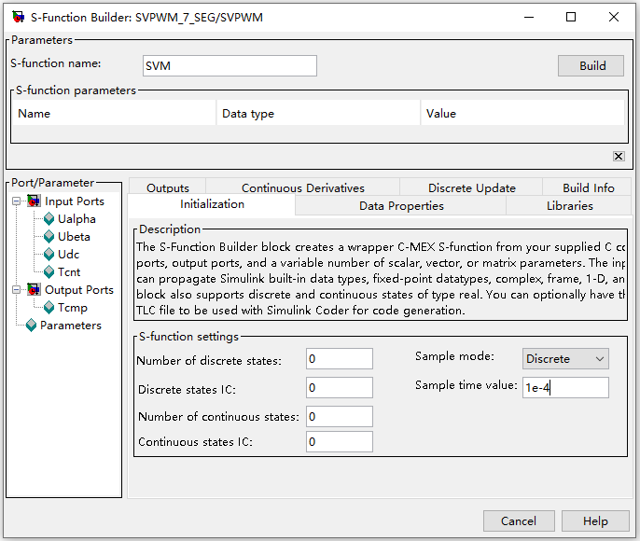640x541 pixels.
Task: Click the Ualpha input port icon
Action: pos(49,219)
